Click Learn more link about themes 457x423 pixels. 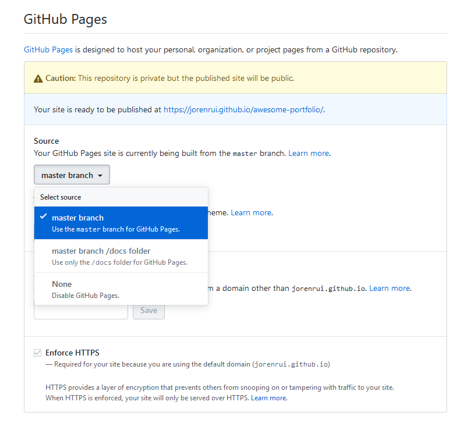point(251,213)
